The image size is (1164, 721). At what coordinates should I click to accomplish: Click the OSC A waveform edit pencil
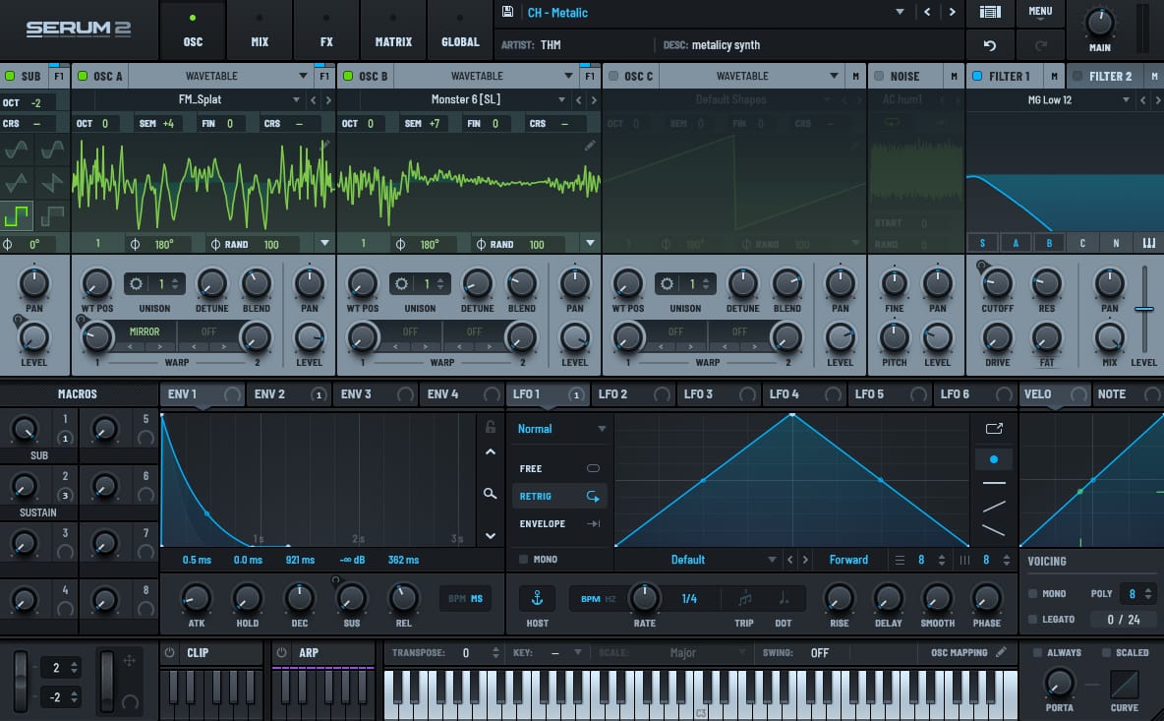324,146
